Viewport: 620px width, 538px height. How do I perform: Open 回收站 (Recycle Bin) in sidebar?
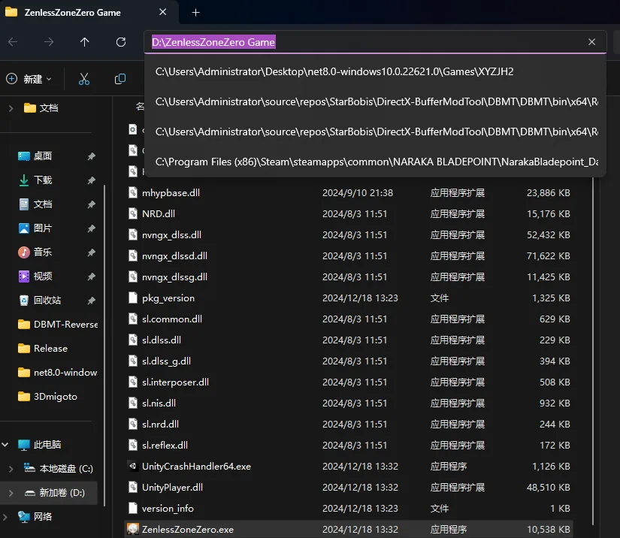point(47,301)
